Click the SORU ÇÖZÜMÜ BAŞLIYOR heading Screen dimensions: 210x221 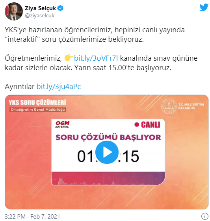pos(108,137)
